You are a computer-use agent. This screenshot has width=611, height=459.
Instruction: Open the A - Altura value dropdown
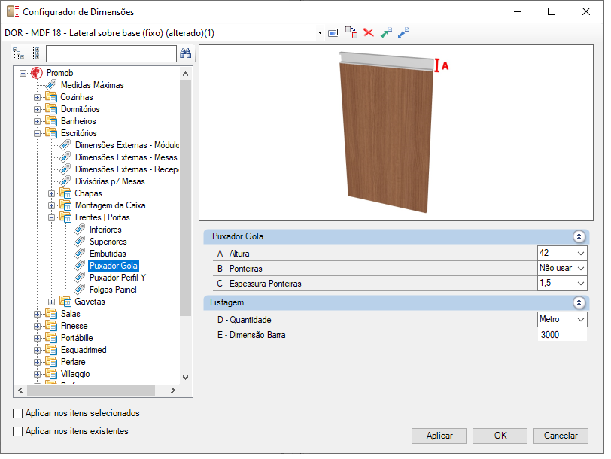[x=581, y=254]
